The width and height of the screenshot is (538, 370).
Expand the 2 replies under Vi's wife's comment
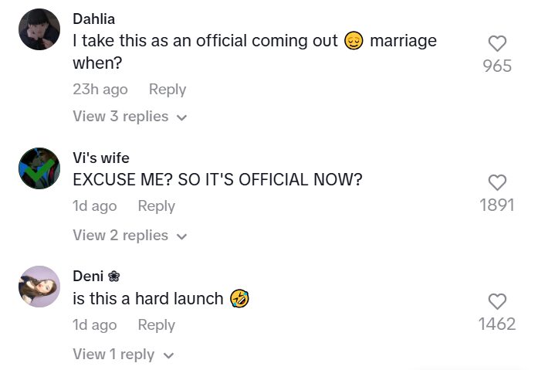coord(130,236)
